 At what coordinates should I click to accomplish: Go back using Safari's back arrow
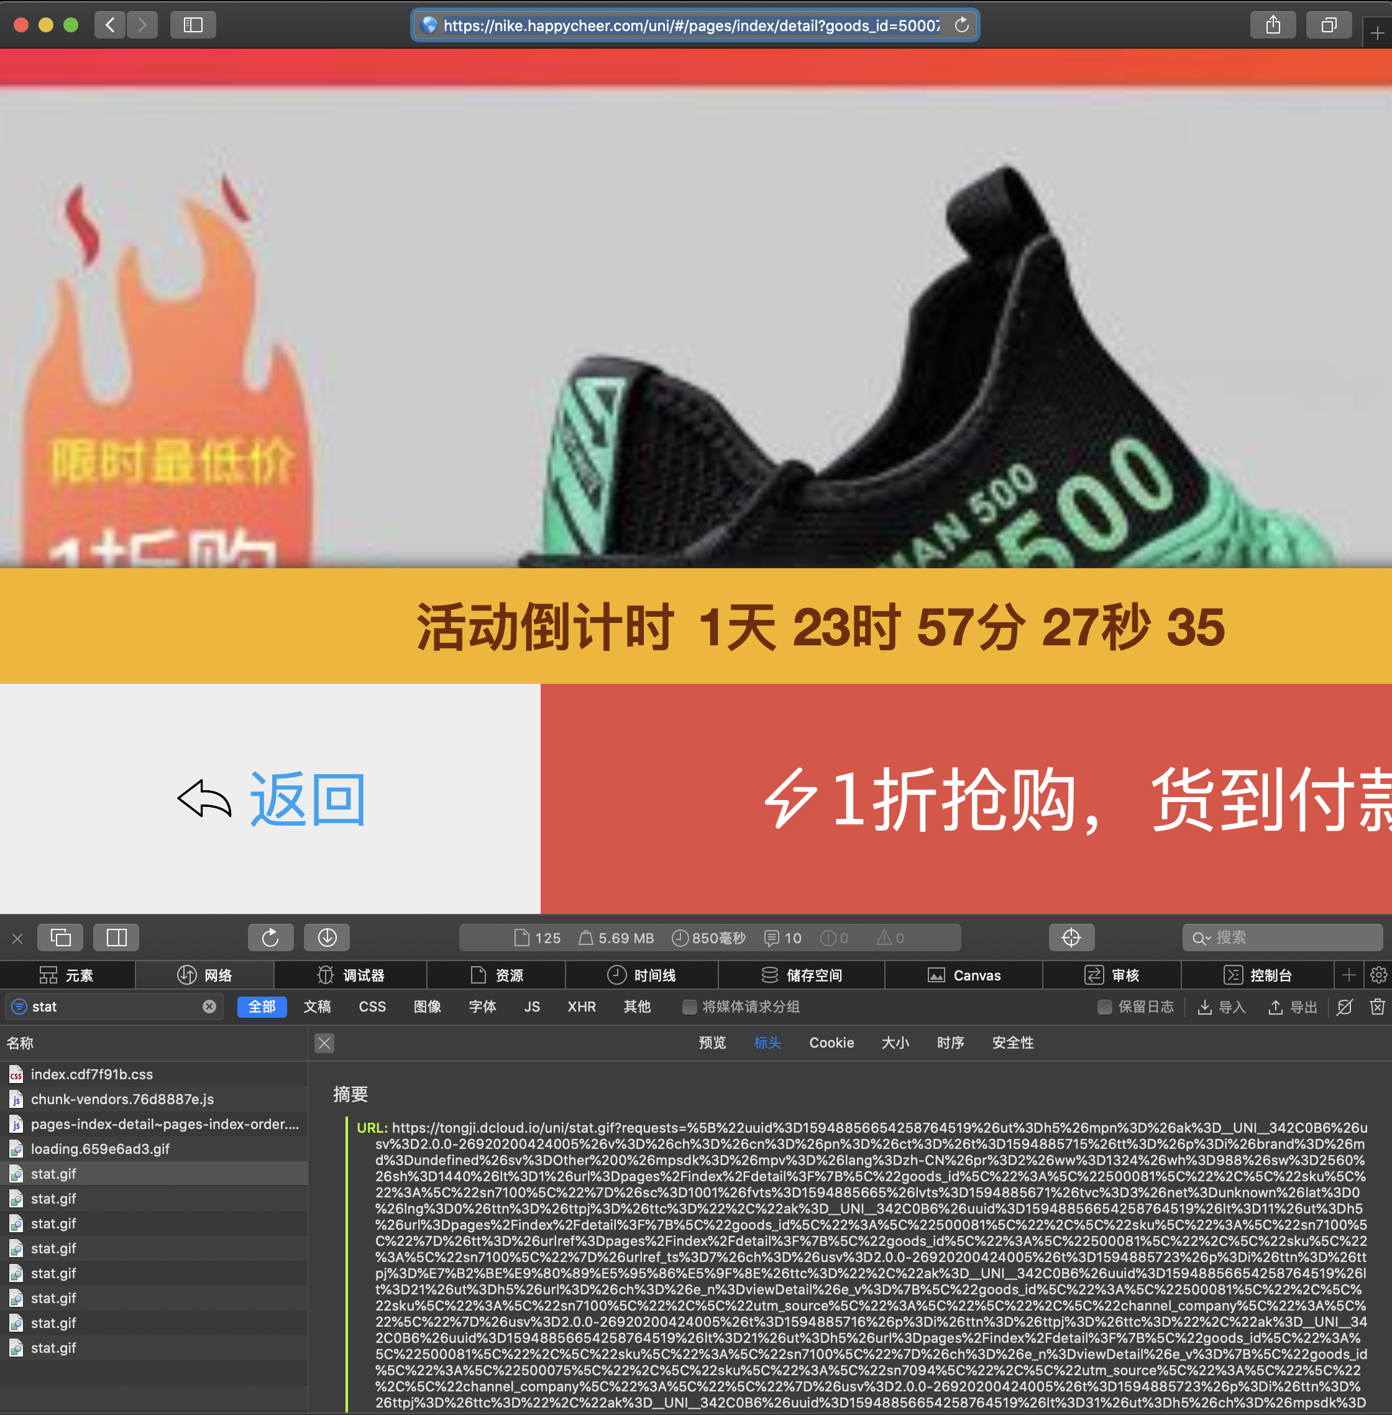(109, 25)
